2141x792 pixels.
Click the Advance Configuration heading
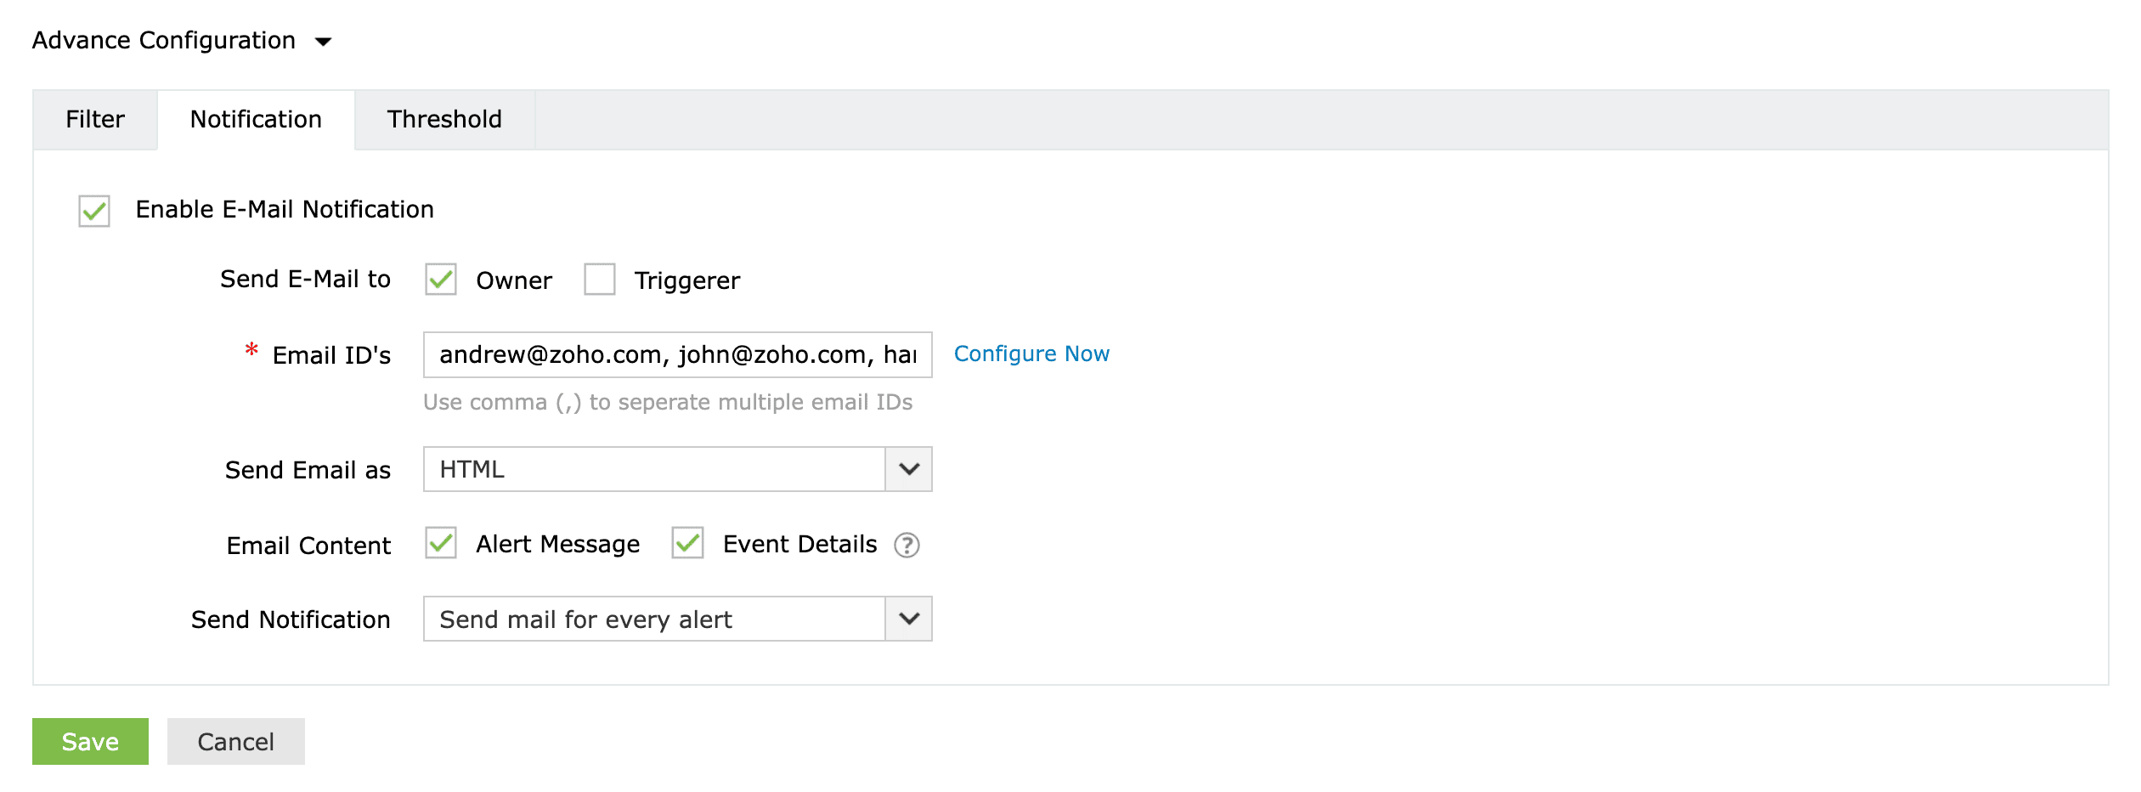point(163,39)
